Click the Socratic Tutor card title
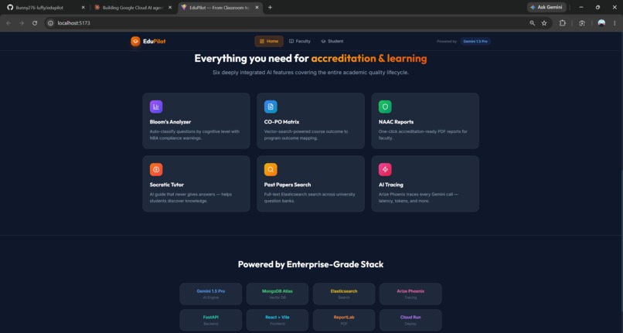The width and height of the screenshot is (623, 333). point(167,185)
